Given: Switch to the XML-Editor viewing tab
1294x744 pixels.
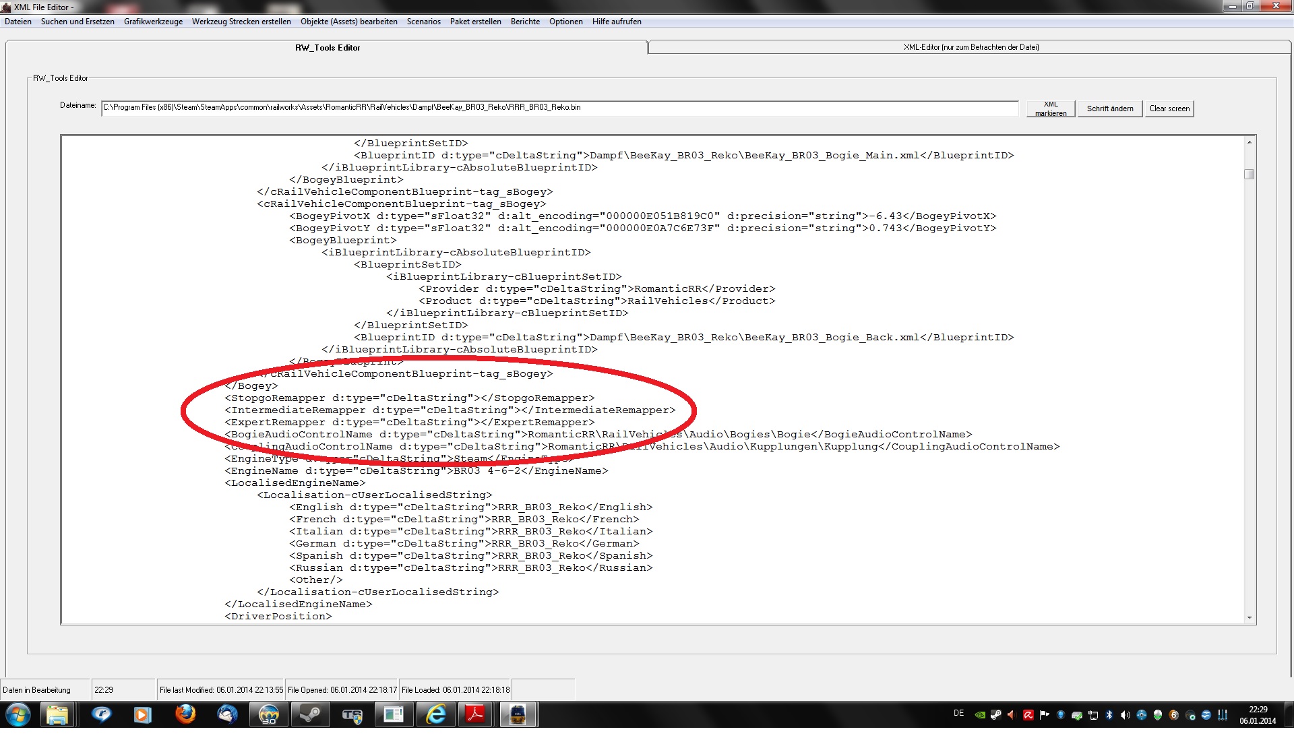Looking at the screenshot, I should (970, 47).
